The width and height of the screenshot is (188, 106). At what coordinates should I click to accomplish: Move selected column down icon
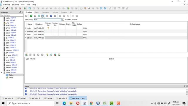55,16
